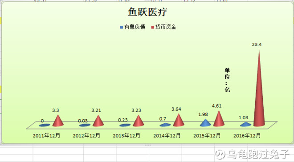Viewport: 294px width, 162px height.
Task: Click the 有息负债 legend entry
Action: point(132,27)
